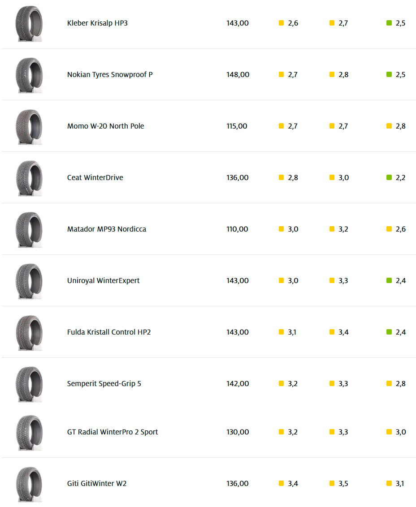Image resolution: width=416 pixels, height=507 pixels.
Task: Click the green 2,4 rating square for Uniroyal
Action: (x=389, y=281)
